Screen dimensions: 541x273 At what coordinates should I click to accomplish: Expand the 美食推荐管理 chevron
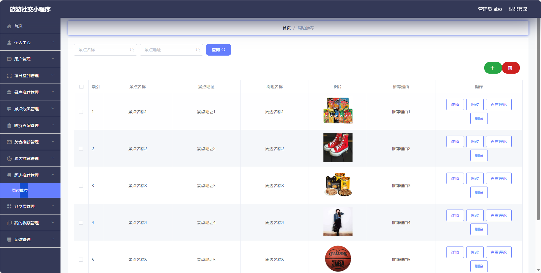(x=53, y=142)
